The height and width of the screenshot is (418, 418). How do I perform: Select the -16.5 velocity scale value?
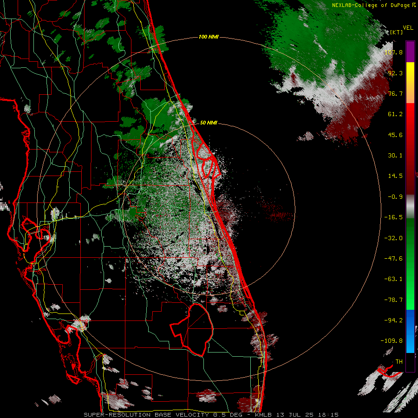(x=393, y=217)
